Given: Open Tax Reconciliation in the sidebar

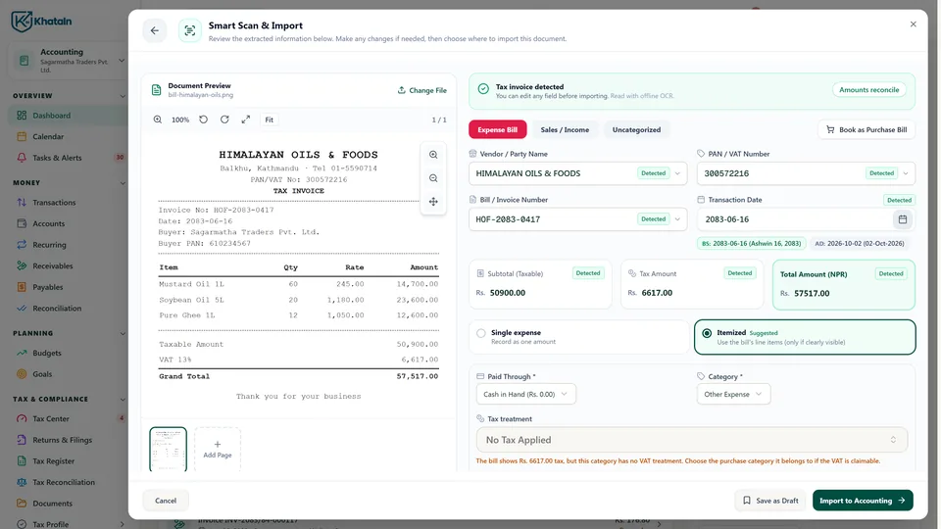Looking at the screenshot, I should tap(68, 482).
